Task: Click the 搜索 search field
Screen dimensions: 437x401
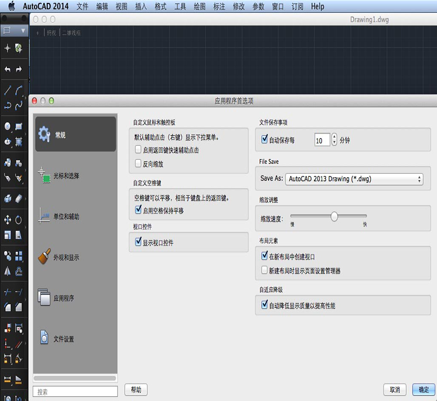Action: pos(75,392)
